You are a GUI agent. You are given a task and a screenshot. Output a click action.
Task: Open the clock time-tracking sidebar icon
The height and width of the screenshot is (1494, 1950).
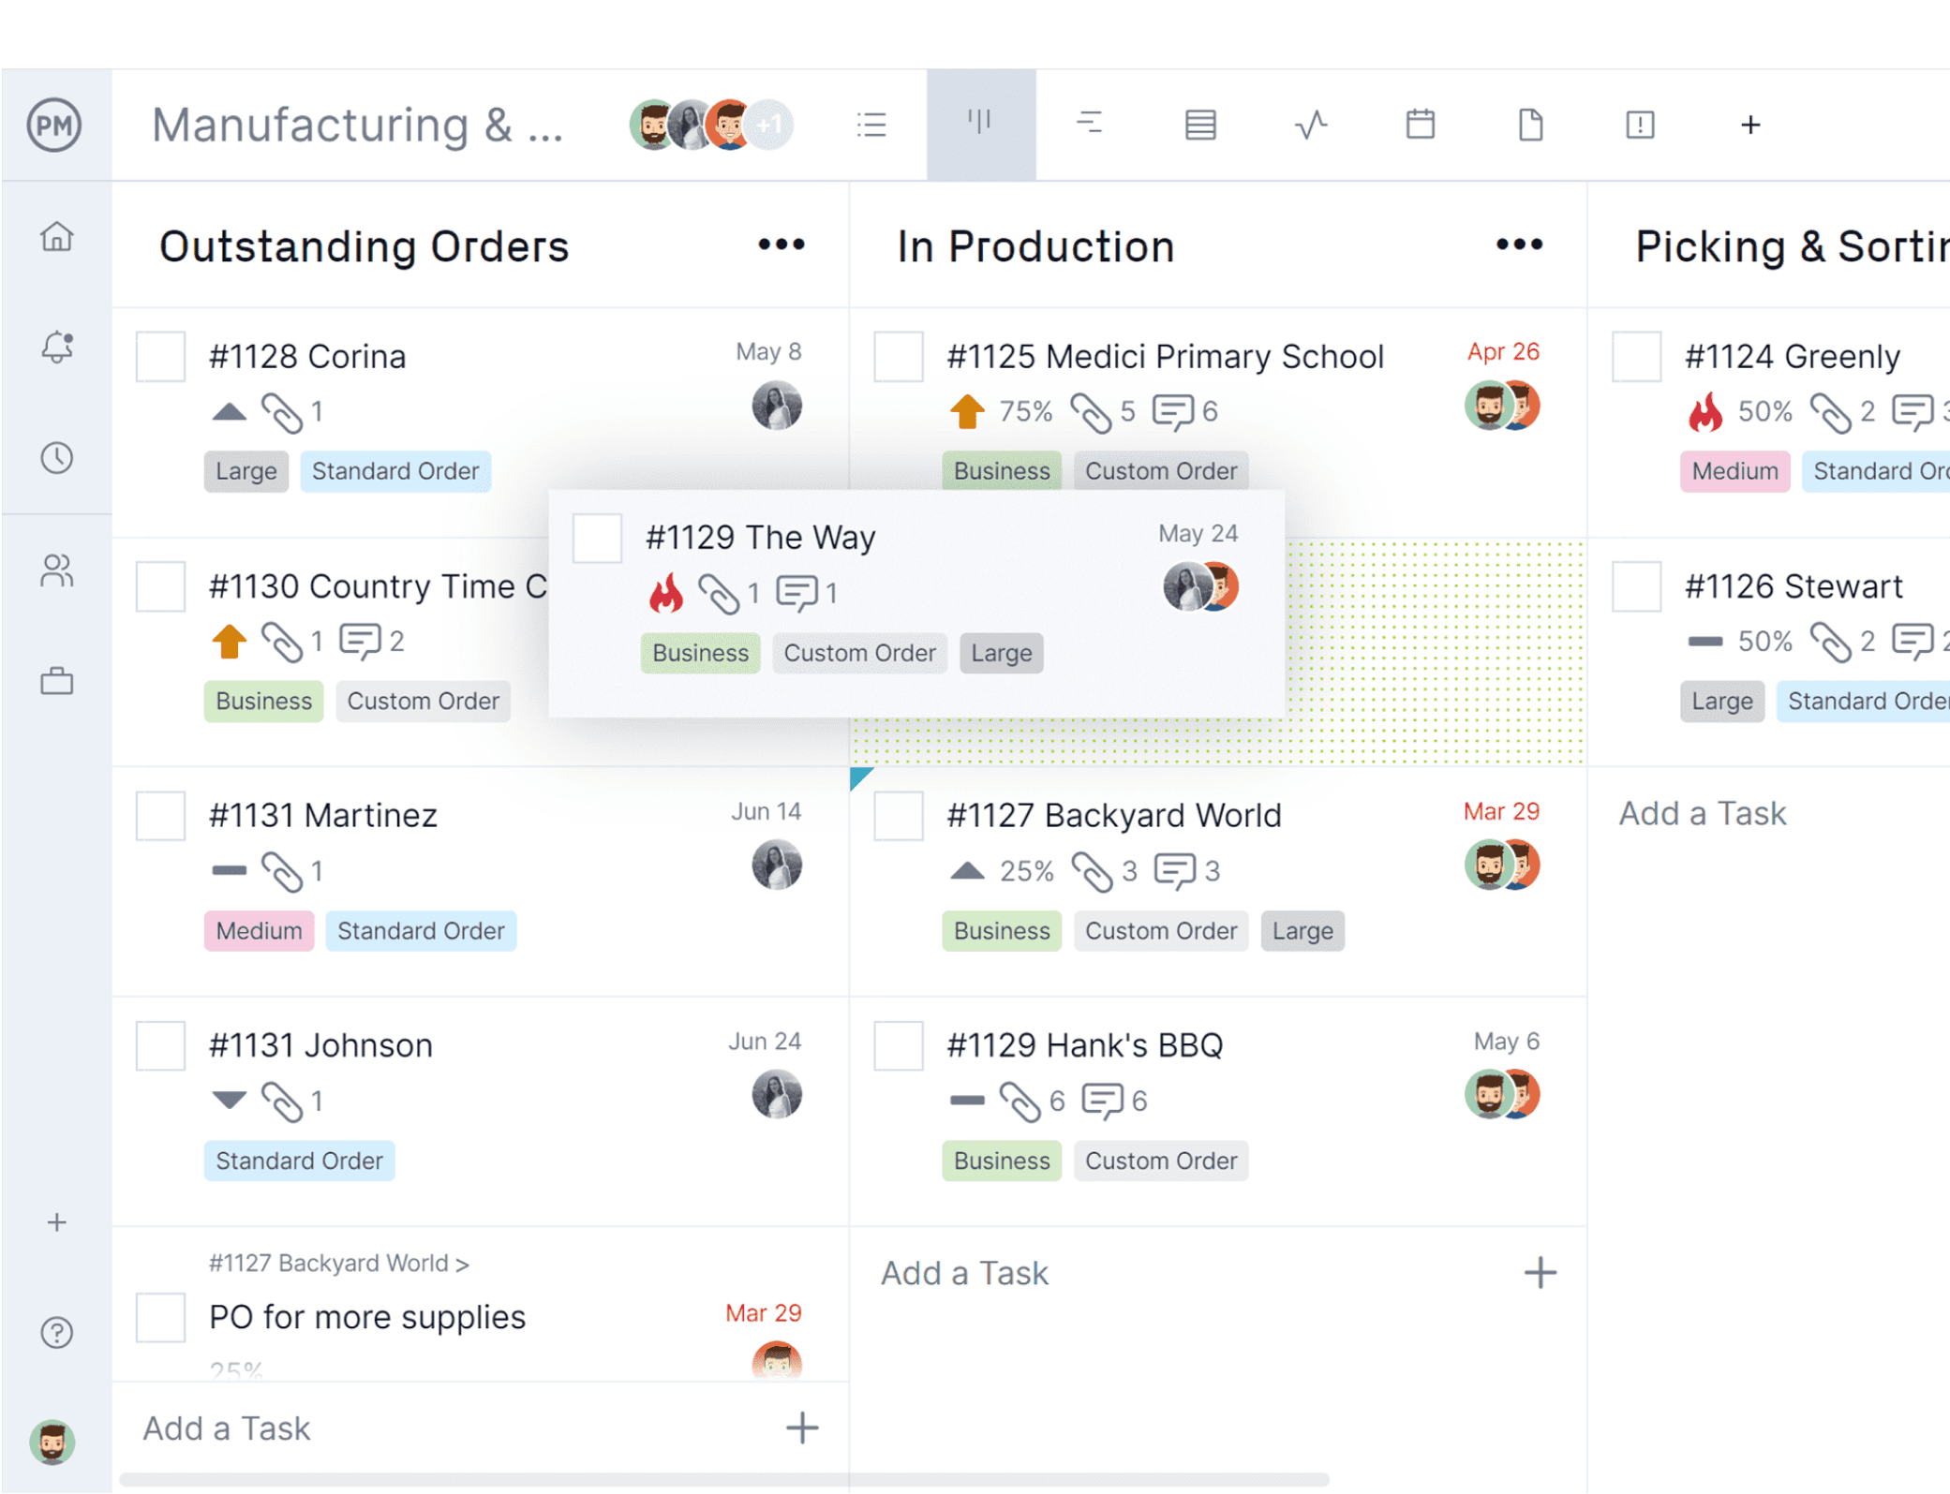pos(56,458)
